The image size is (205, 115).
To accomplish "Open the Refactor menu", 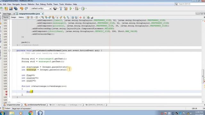I will click(31, 4).
